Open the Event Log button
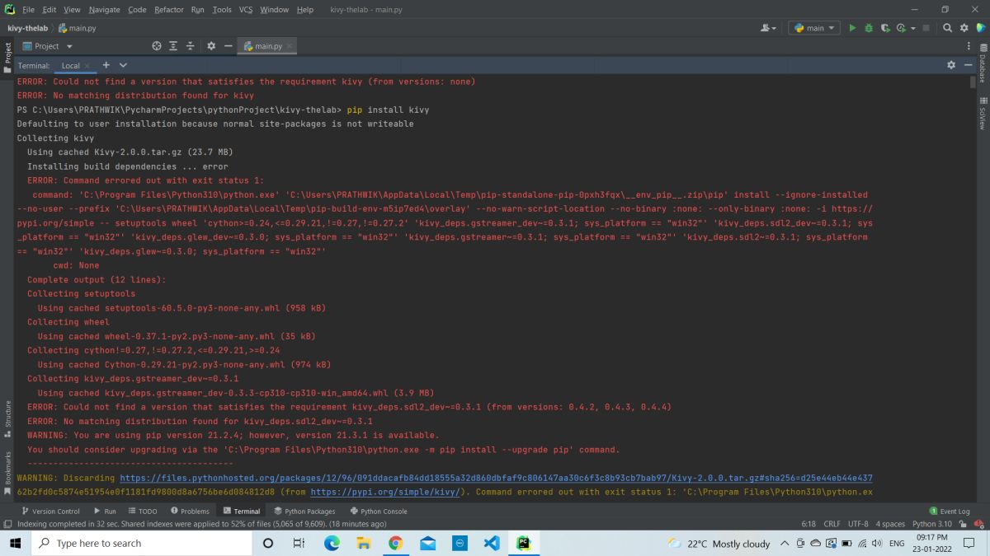 [950, 512]
